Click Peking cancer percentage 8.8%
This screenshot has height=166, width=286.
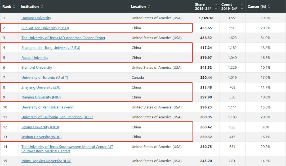pos(266,127)
